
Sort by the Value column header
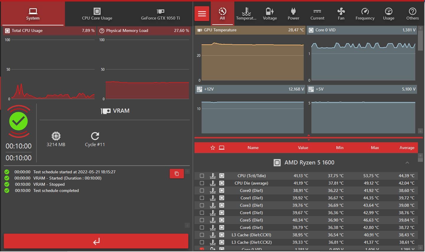(303, 148)
